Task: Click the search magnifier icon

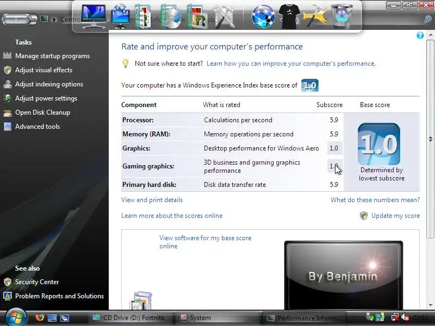Action: [x=427, y=19]
